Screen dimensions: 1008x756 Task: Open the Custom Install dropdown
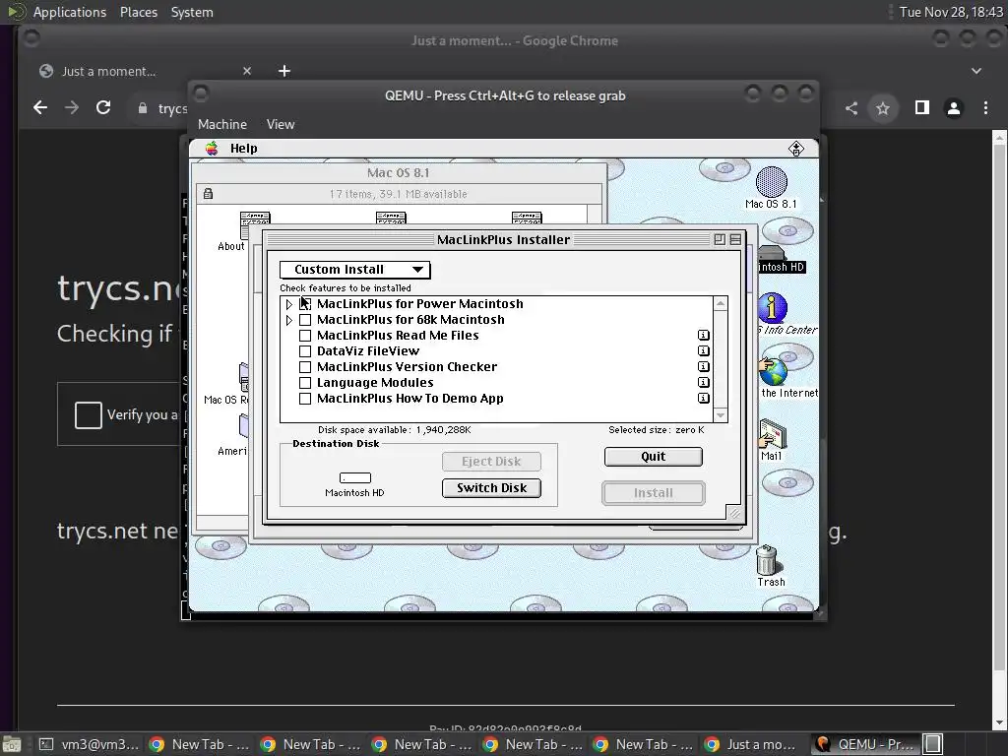tap(354, 270)
